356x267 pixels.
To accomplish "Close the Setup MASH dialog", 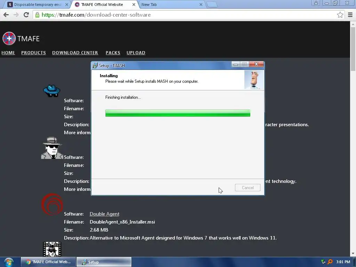I will [256, 64].
